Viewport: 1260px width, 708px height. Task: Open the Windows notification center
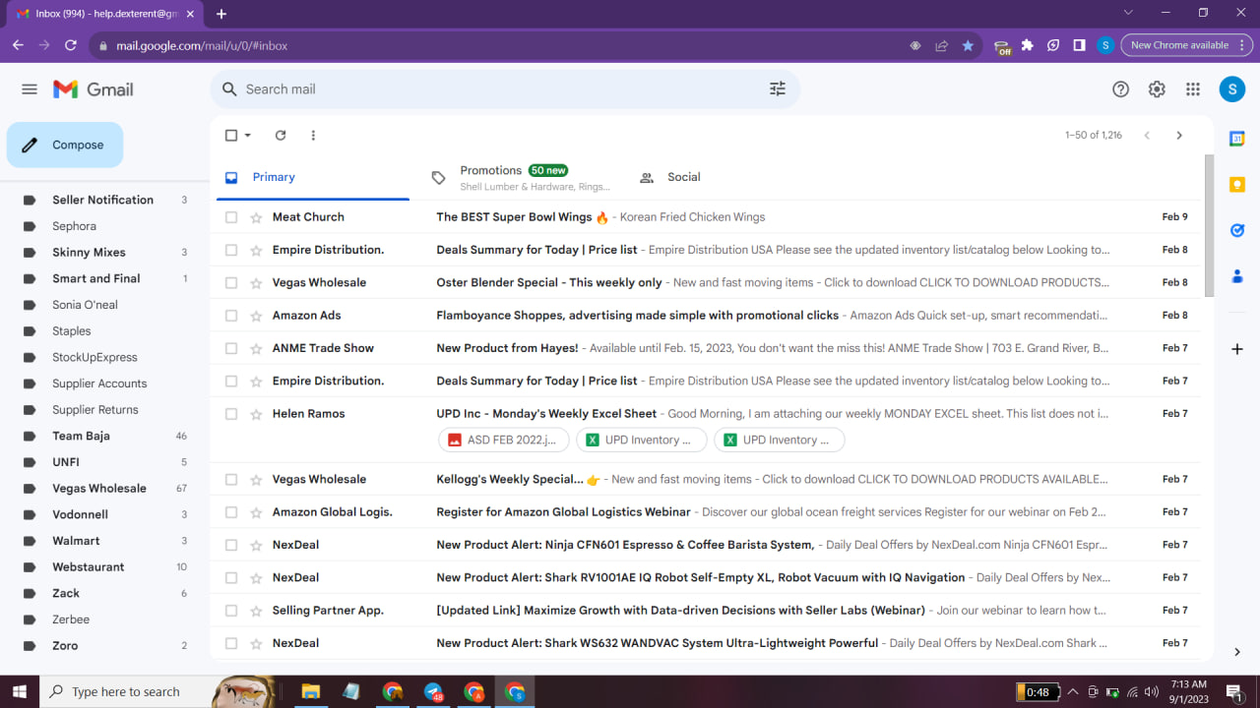tap(1232, 691)
